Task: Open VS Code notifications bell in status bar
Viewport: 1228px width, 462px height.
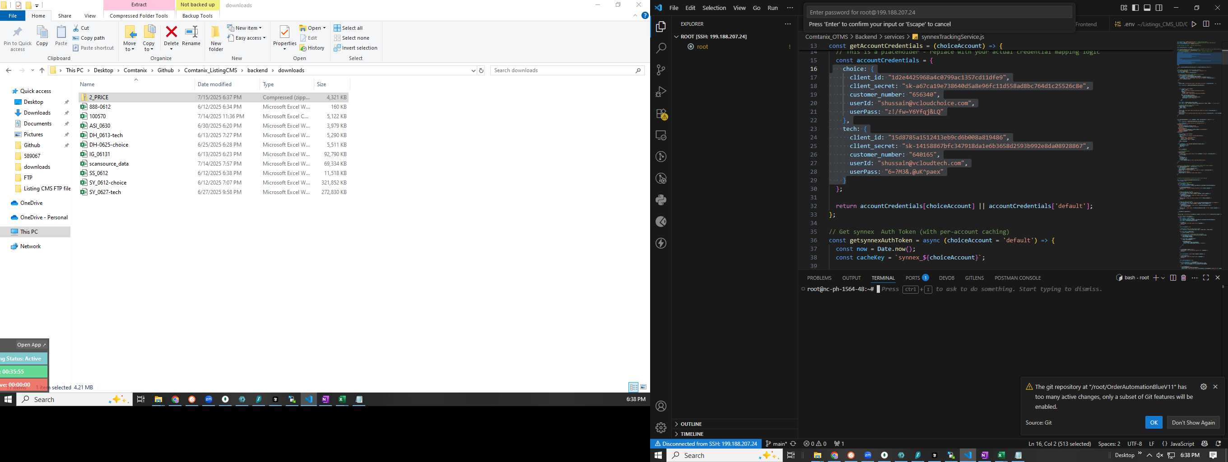Action: point(1219,444)
